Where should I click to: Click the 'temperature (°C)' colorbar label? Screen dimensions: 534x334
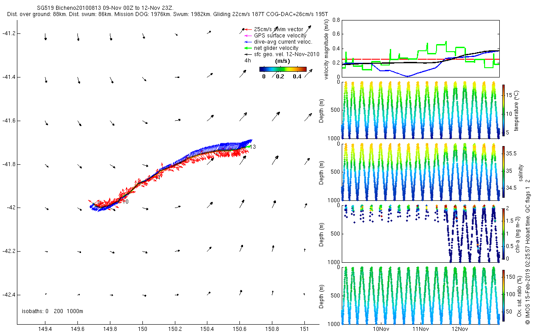[x=516, y=110]
